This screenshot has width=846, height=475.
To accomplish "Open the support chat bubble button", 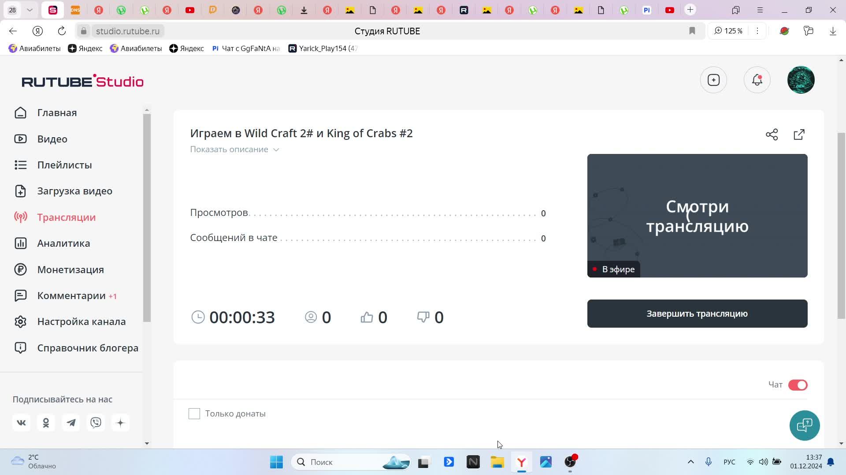I will tap(804, 425).
